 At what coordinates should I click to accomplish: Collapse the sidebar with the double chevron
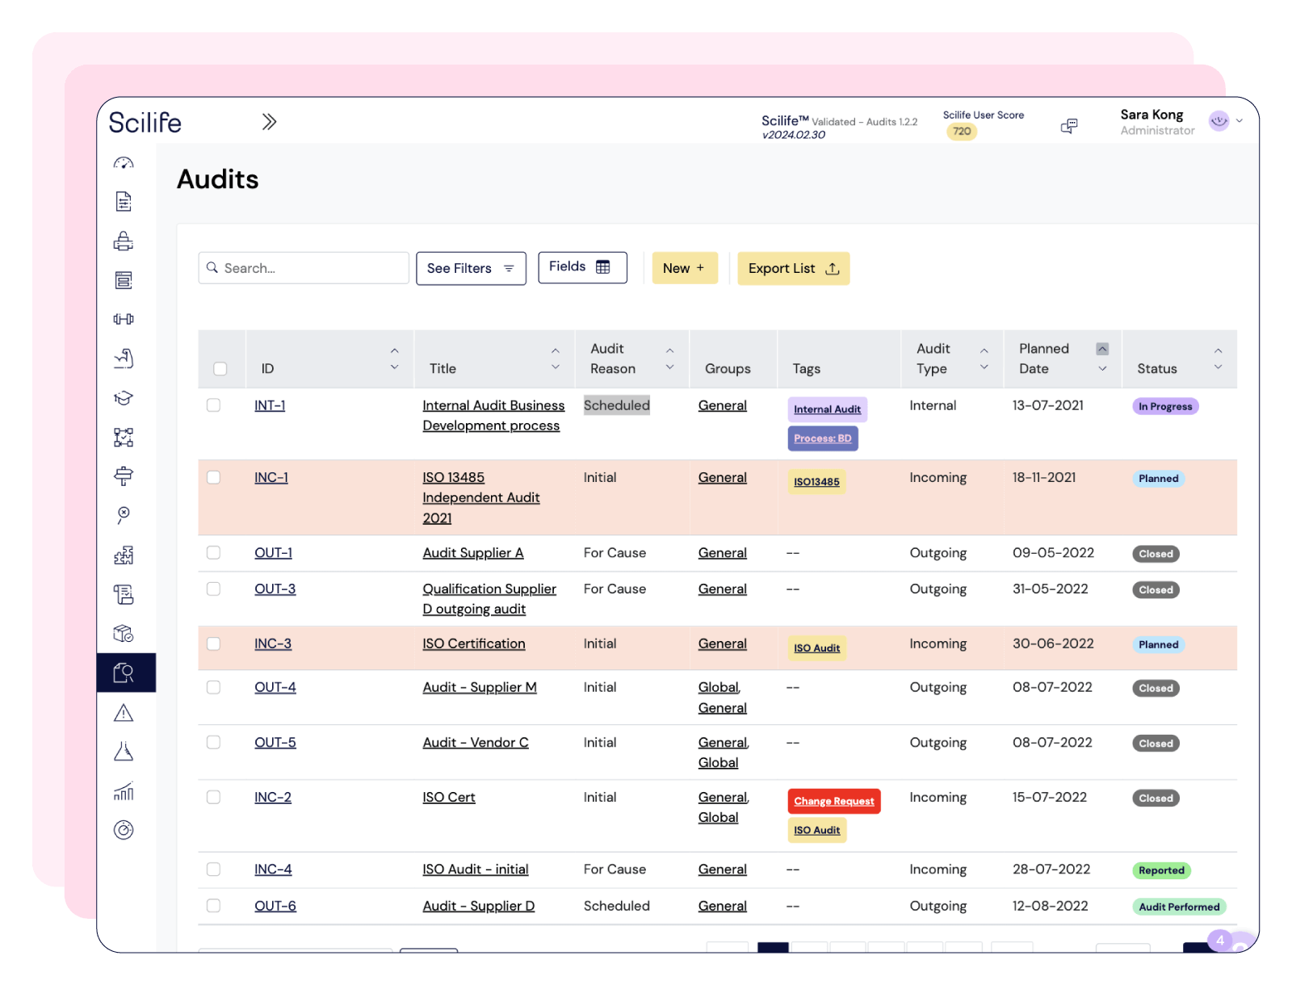point(268,120)
